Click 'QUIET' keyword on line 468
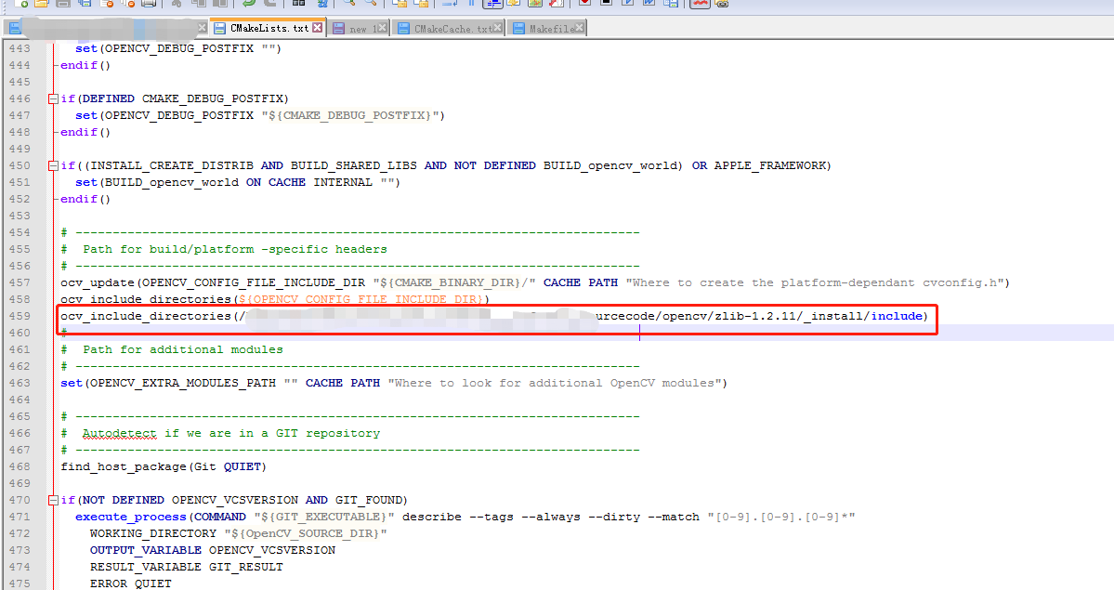This screenshot has width=1114, height=590. point(242,467)
